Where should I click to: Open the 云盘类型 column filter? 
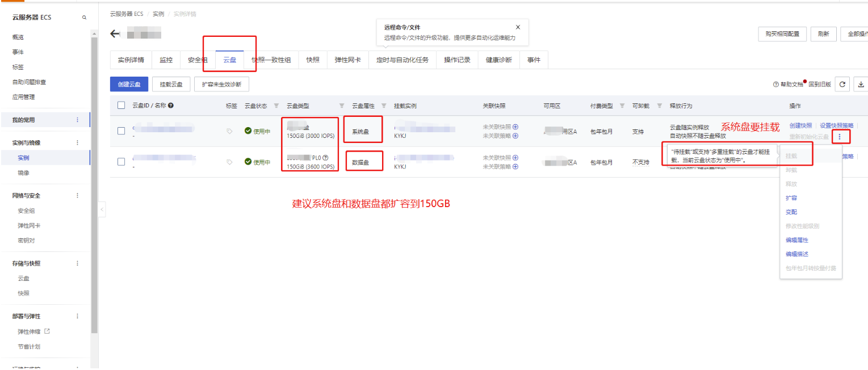(342, 106)
